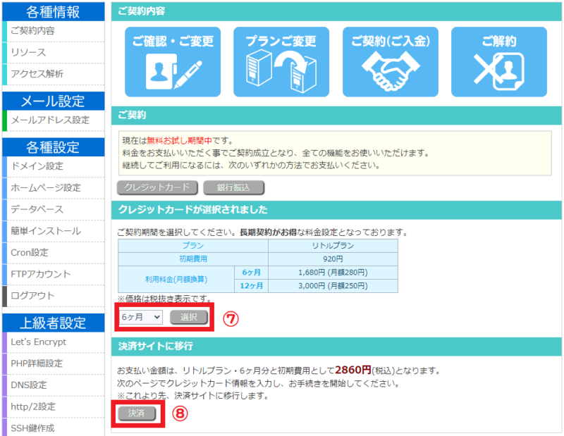
Task: Go to メールアドレス設定 settings
Action: tap(44, 119)
